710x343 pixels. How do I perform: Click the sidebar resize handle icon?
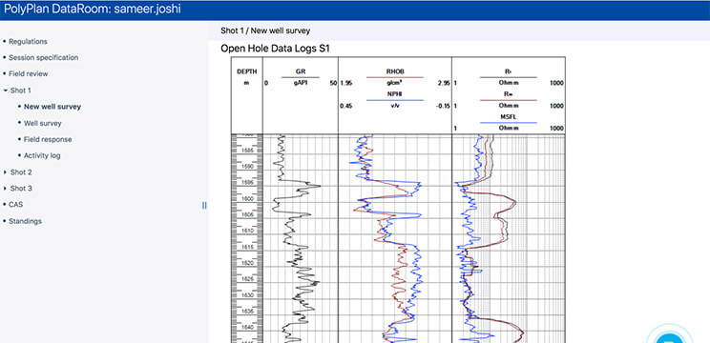204,205
